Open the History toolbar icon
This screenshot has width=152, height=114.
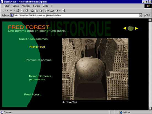click(41, 11)
